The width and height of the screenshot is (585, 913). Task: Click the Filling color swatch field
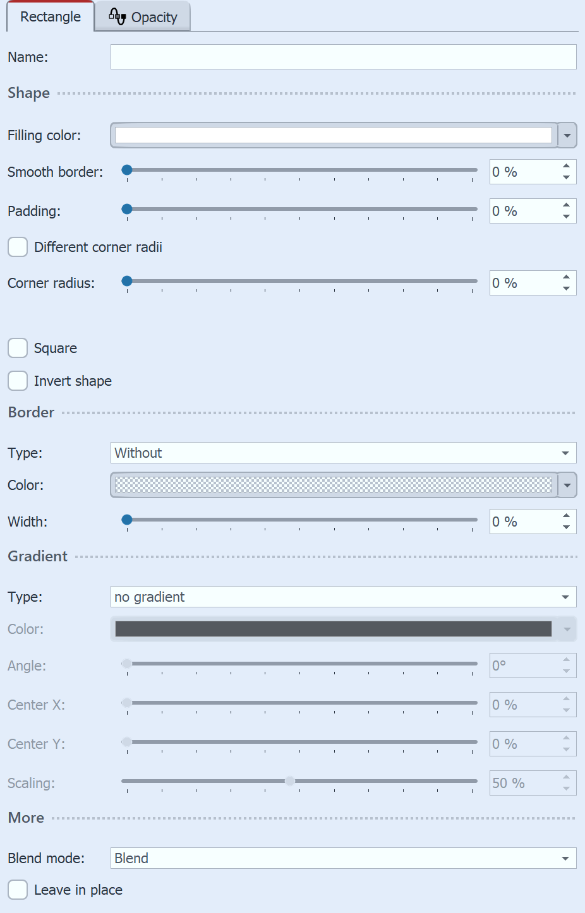coord(335,135)
